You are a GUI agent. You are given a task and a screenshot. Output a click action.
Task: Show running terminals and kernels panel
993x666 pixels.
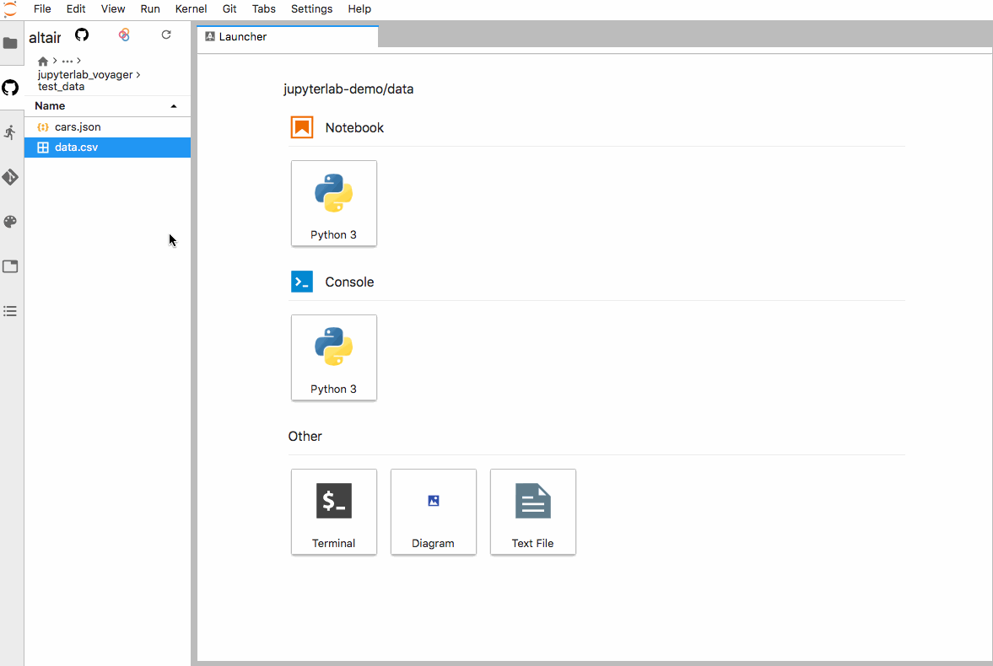pos(10,132)
